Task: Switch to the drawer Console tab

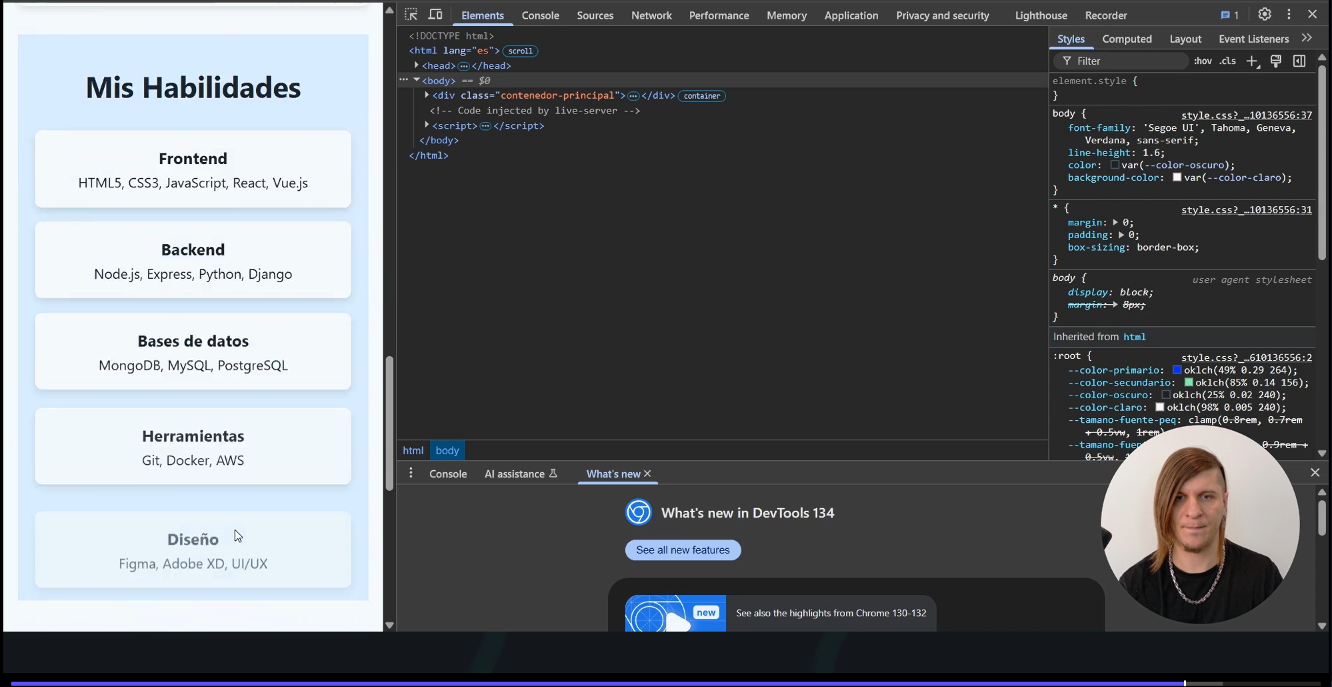Action: pyautogui.click(x=447, y=474)
